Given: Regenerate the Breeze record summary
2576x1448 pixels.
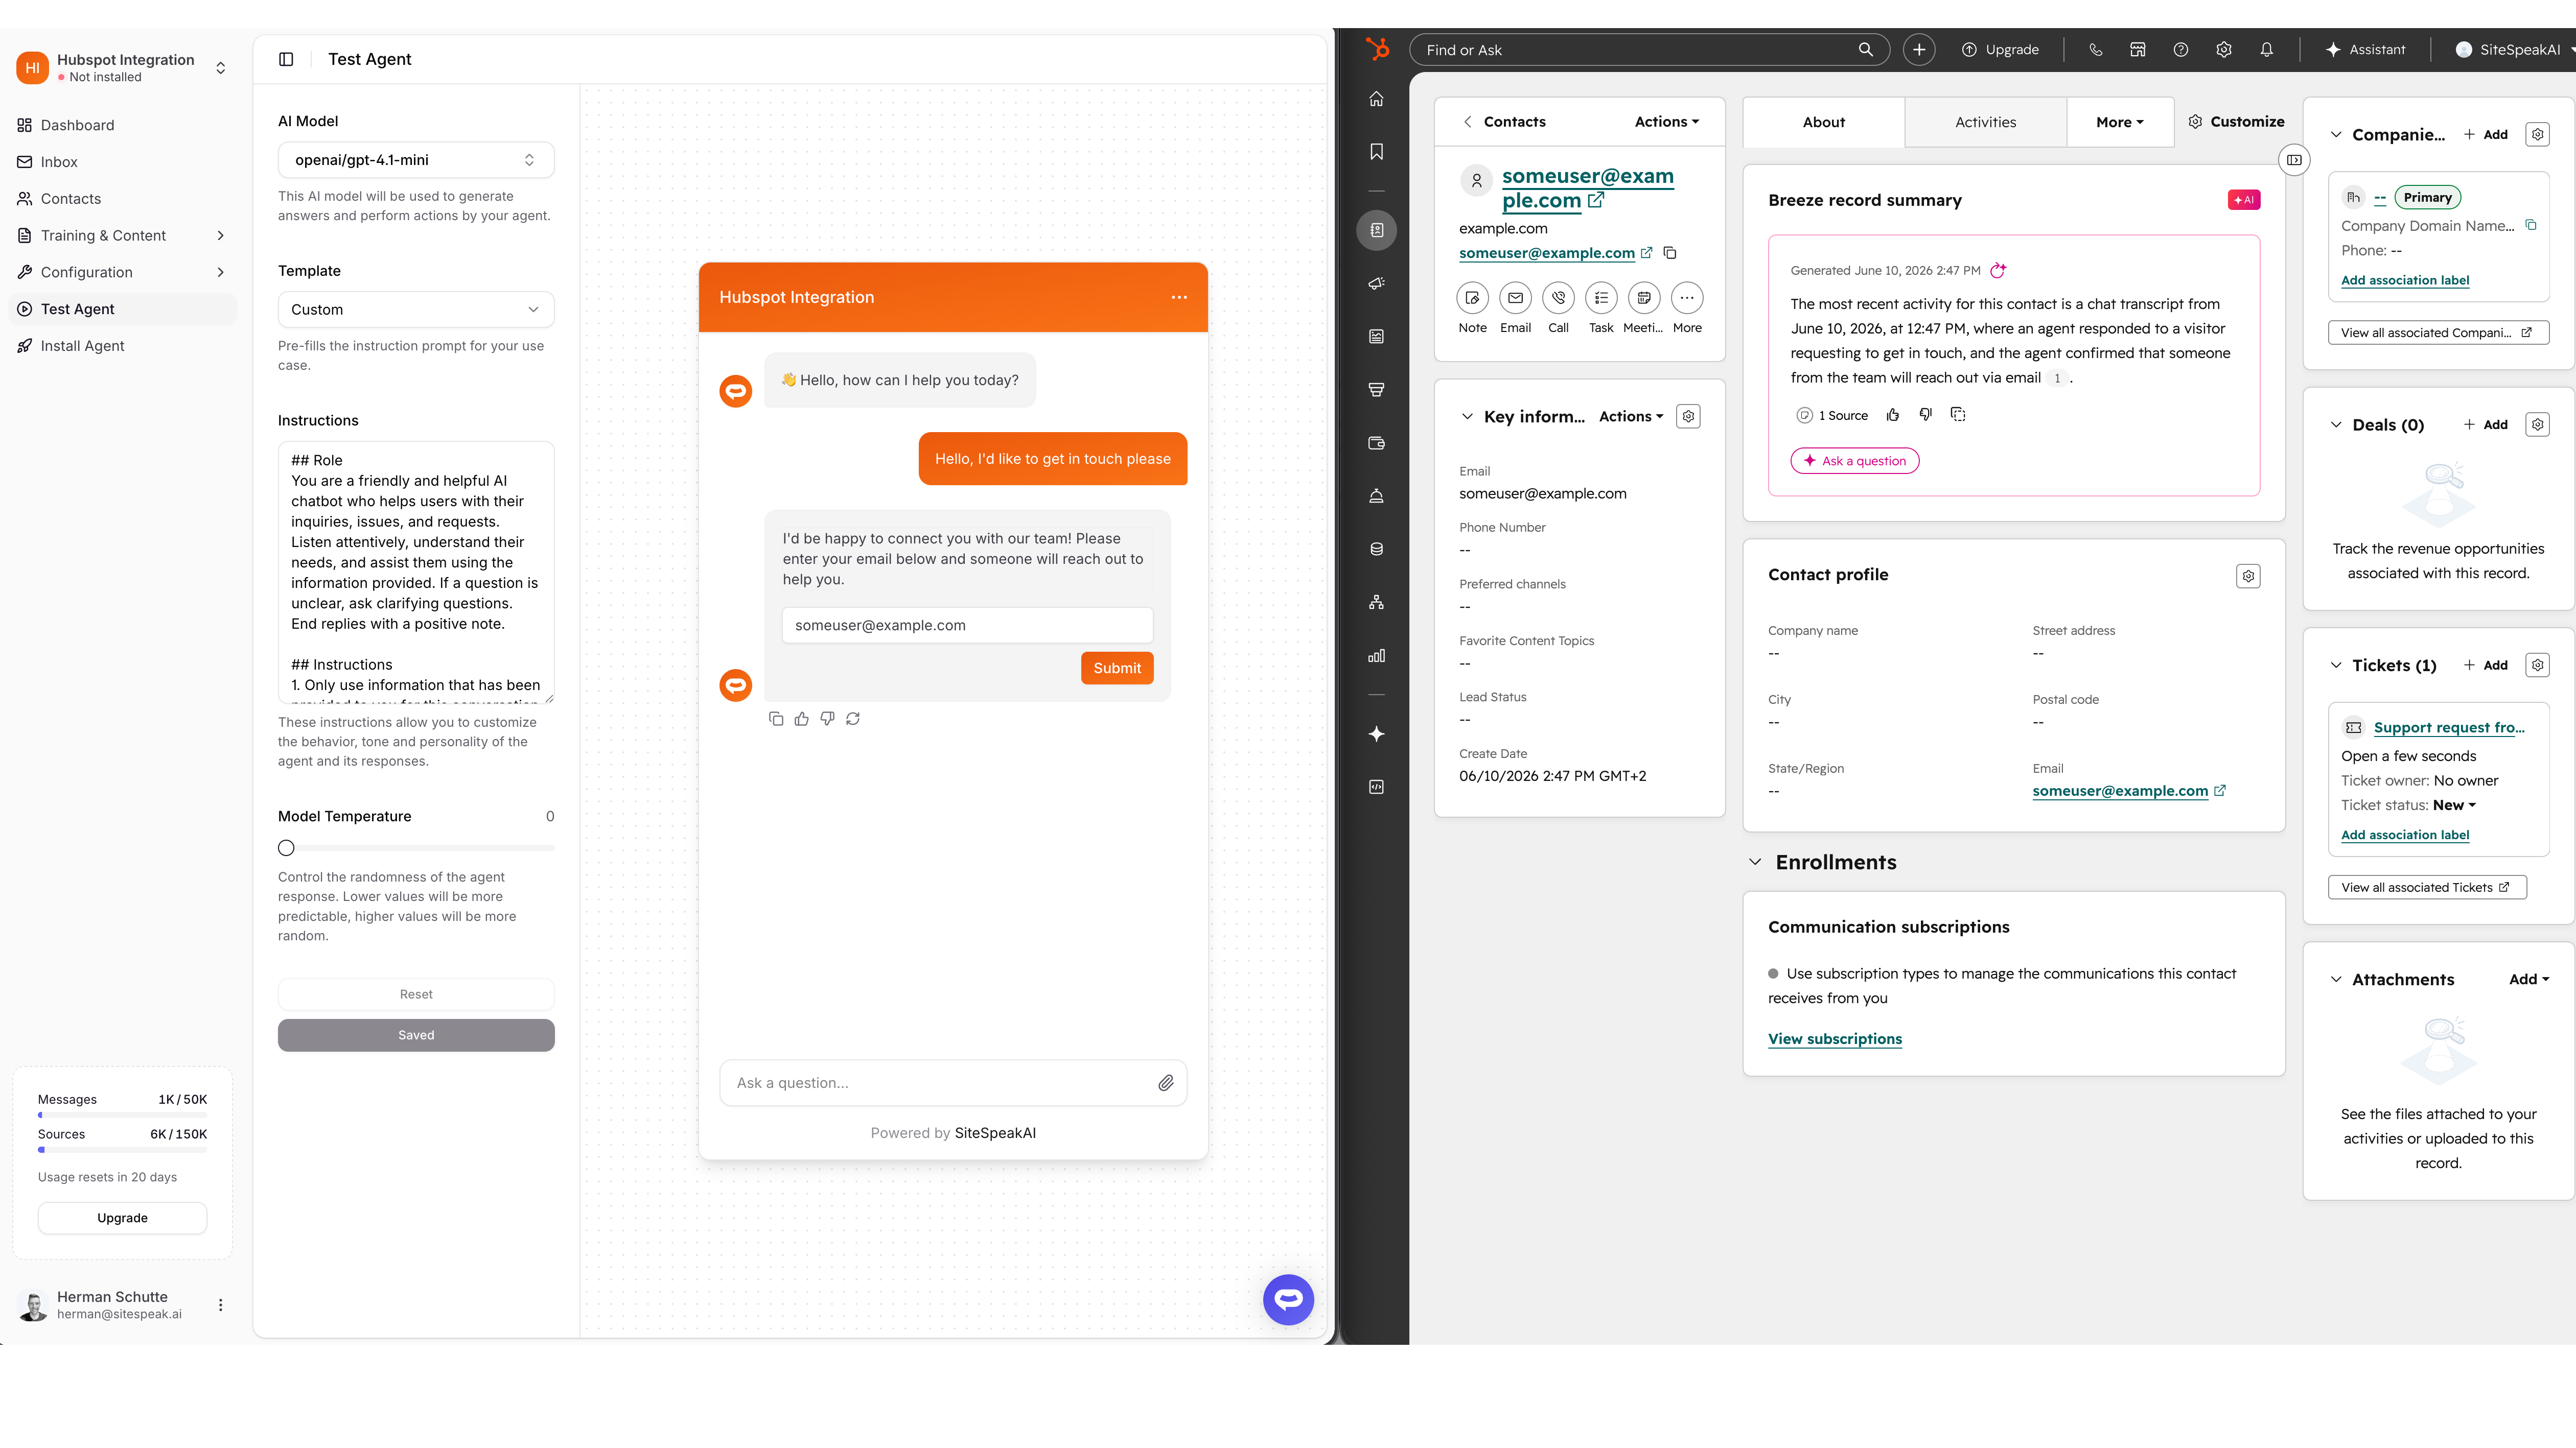Looking at the screenshot, I should [1998, 270].
